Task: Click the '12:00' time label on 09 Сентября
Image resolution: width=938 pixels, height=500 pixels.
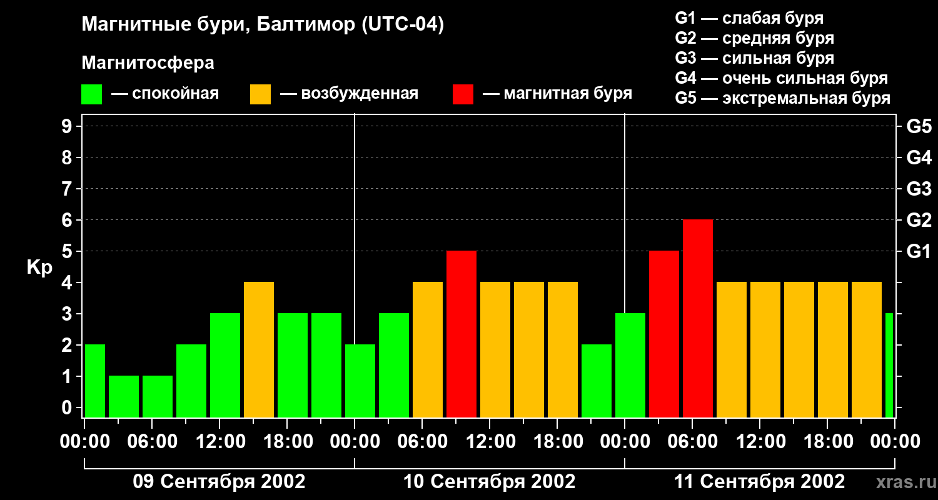Action: point(219,442)
